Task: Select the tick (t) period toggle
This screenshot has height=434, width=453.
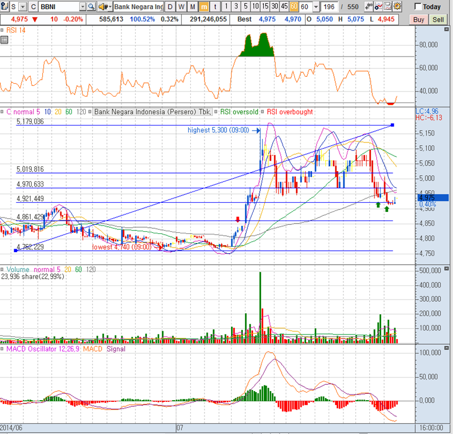Action: tap(215, 6)
